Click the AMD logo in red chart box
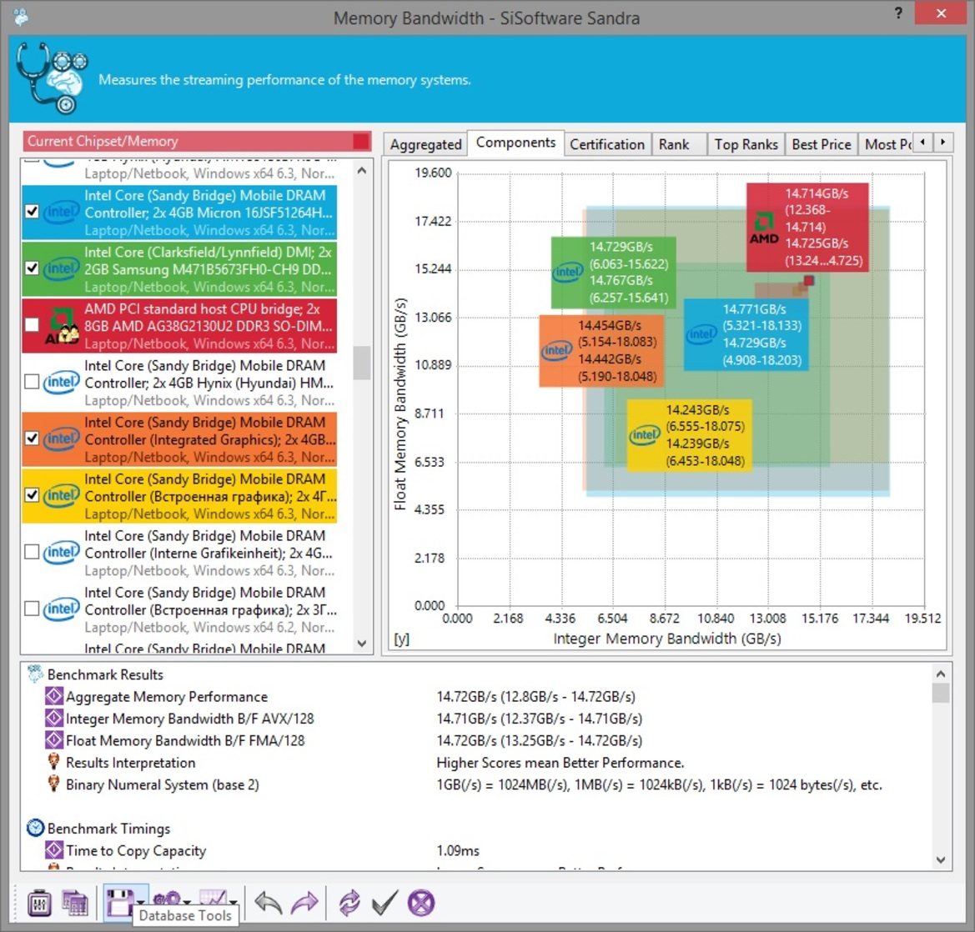Image resolution: width=975 pixels, height=932 pixels. [764, 228]
